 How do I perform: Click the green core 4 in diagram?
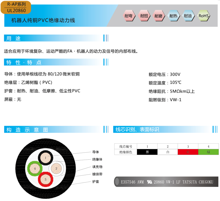click(x=35, y=169)
